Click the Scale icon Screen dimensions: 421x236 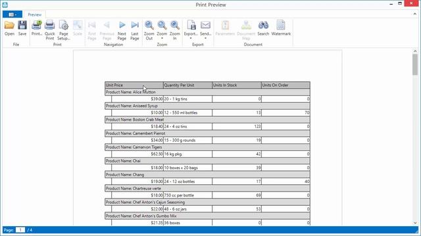78,25
